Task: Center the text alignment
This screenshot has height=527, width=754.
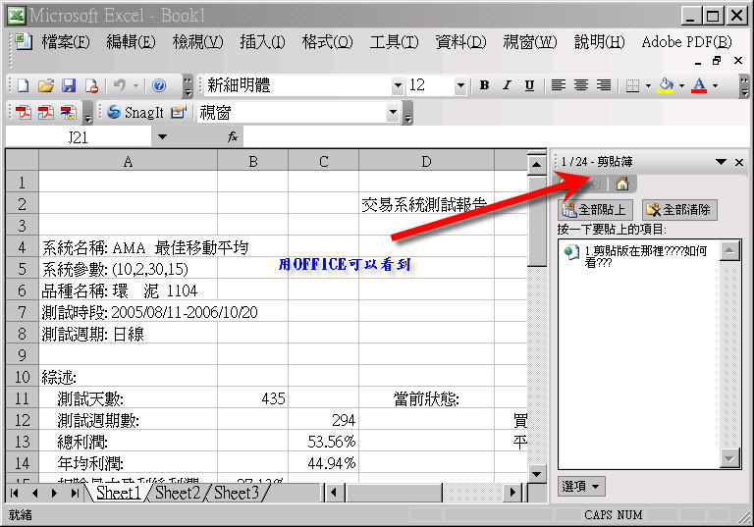Action: tap(581, 85)
